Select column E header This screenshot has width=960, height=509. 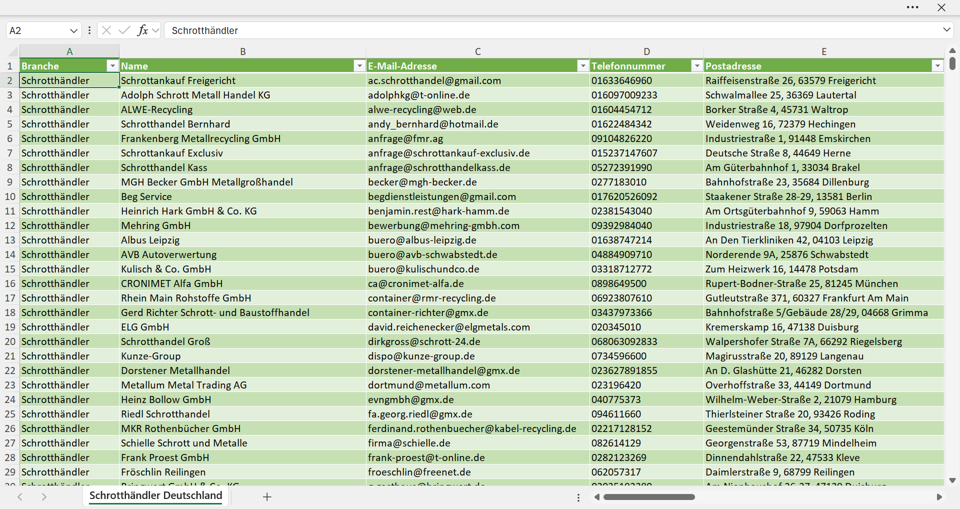click(824, 51)
